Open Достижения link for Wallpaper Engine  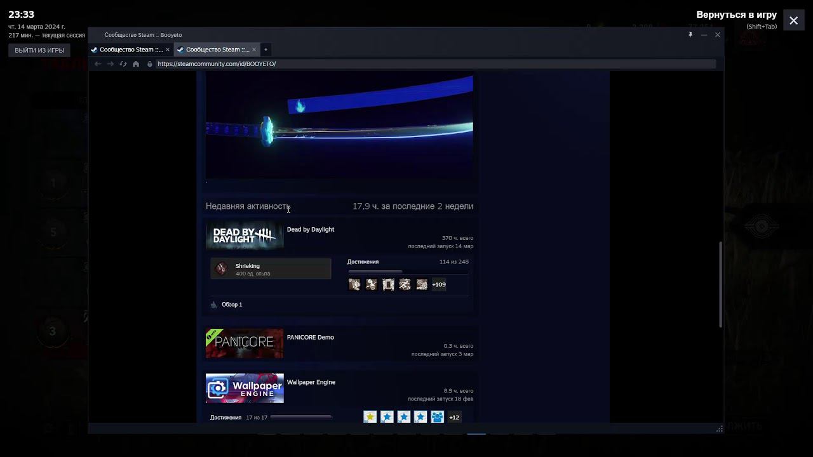226,418
